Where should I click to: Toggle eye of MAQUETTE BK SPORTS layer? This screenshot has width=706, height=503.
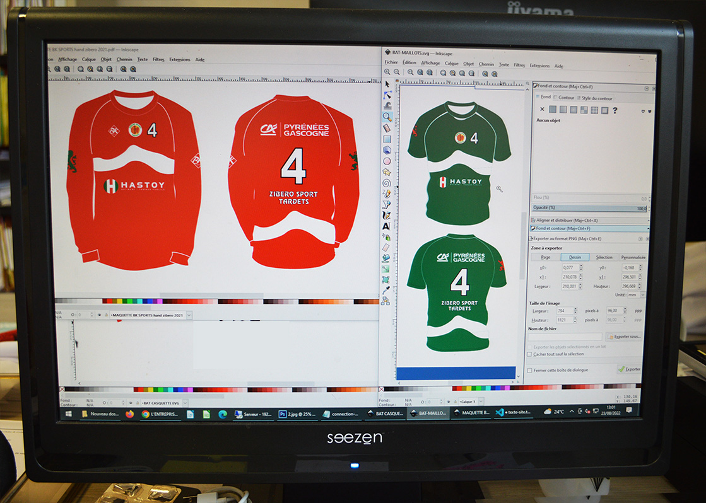[99, 315]
